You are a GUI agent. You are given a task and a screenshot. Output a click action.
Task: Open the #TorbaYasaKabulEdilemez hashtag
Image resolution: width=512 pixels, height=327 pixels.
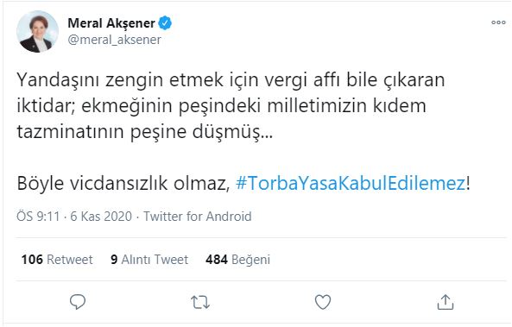(x=351, y=183)
